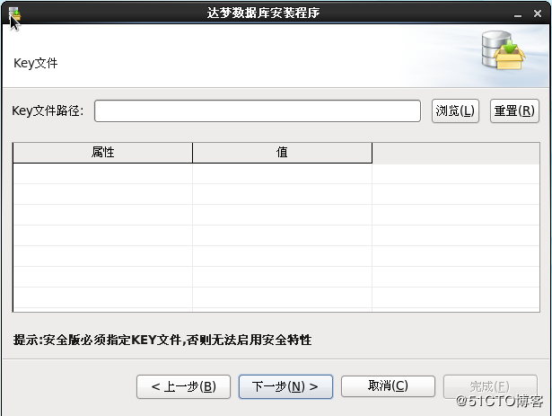Select the 属性 column header
This screenshot has width=552, height=416.
coord(103,153)
